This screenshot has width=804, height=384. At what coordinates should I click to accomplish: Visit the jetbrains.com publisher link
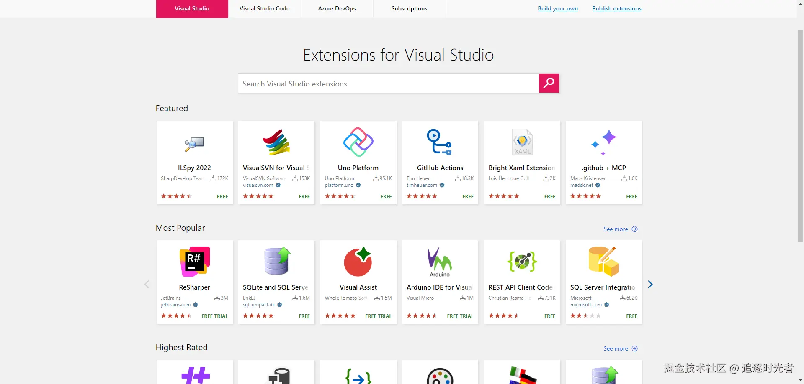[176, 305]
